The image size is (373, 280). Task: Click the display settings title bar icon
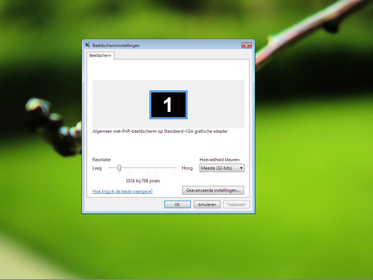87,45
